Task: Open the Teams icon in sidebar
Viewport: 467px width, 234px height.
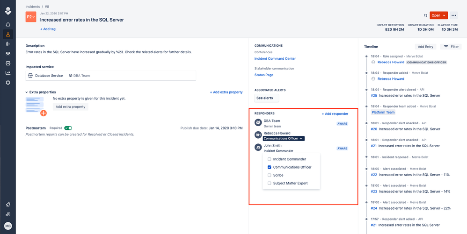Action: pyautogui.click(x=8, y=54)
